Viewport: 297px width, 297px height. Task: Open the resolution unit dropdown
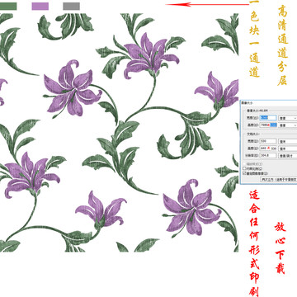coord(288,155)
